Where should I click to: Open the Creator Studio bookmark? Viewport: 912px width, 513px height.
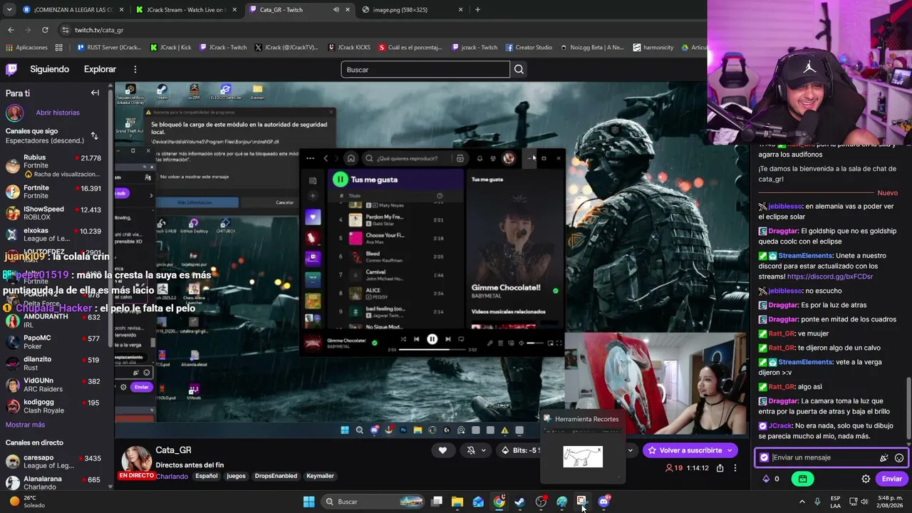pos(529,48)
